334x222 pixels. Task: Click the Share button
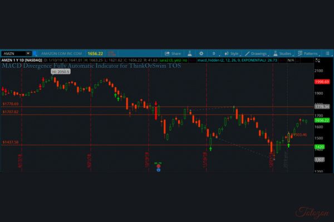pos(174,53)
